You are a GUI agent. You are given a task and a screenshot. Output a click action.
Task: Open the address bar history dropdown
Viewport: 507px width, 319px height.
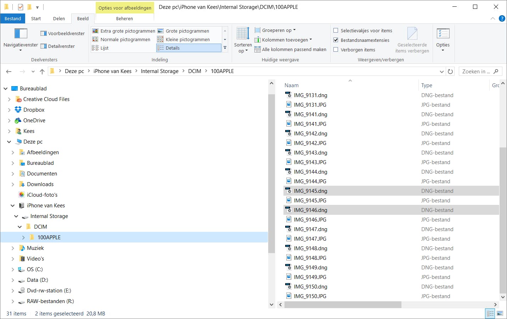click(442, 71)
